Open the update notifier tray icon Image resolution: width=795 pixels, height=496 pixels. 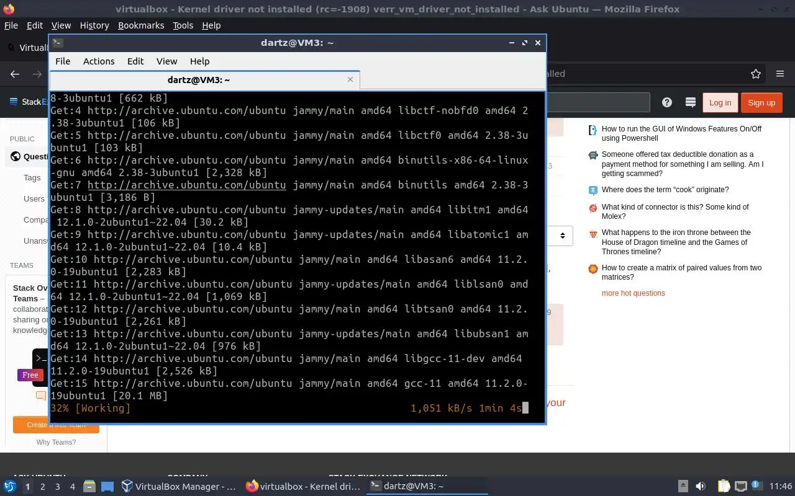click(756, 486)
